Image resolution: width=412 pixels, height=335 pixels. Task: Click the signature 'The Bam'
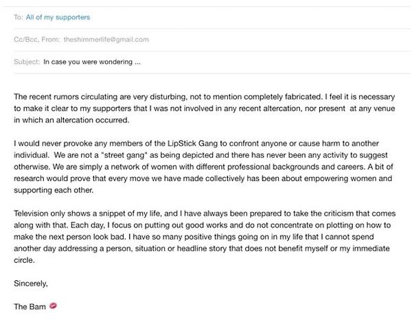coord(30,307)
